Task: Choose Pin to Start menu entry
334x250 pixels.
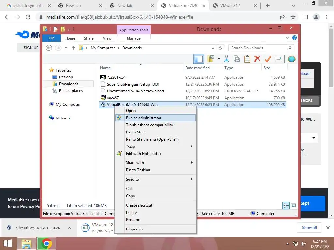Action: pyautogui.click(x=156, y=132)
